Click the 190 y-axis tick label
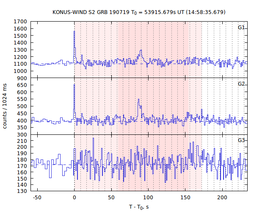Viewport: 254px width, 212px height. click(22, 153)
